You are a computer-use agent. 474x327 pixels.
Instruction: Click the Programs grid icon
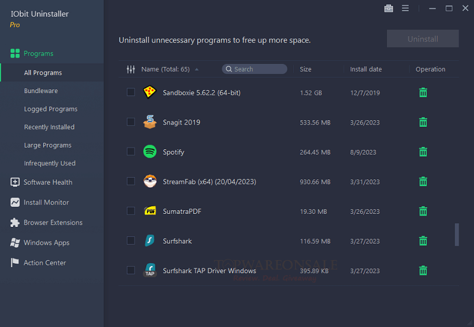(x=15, y=53)
